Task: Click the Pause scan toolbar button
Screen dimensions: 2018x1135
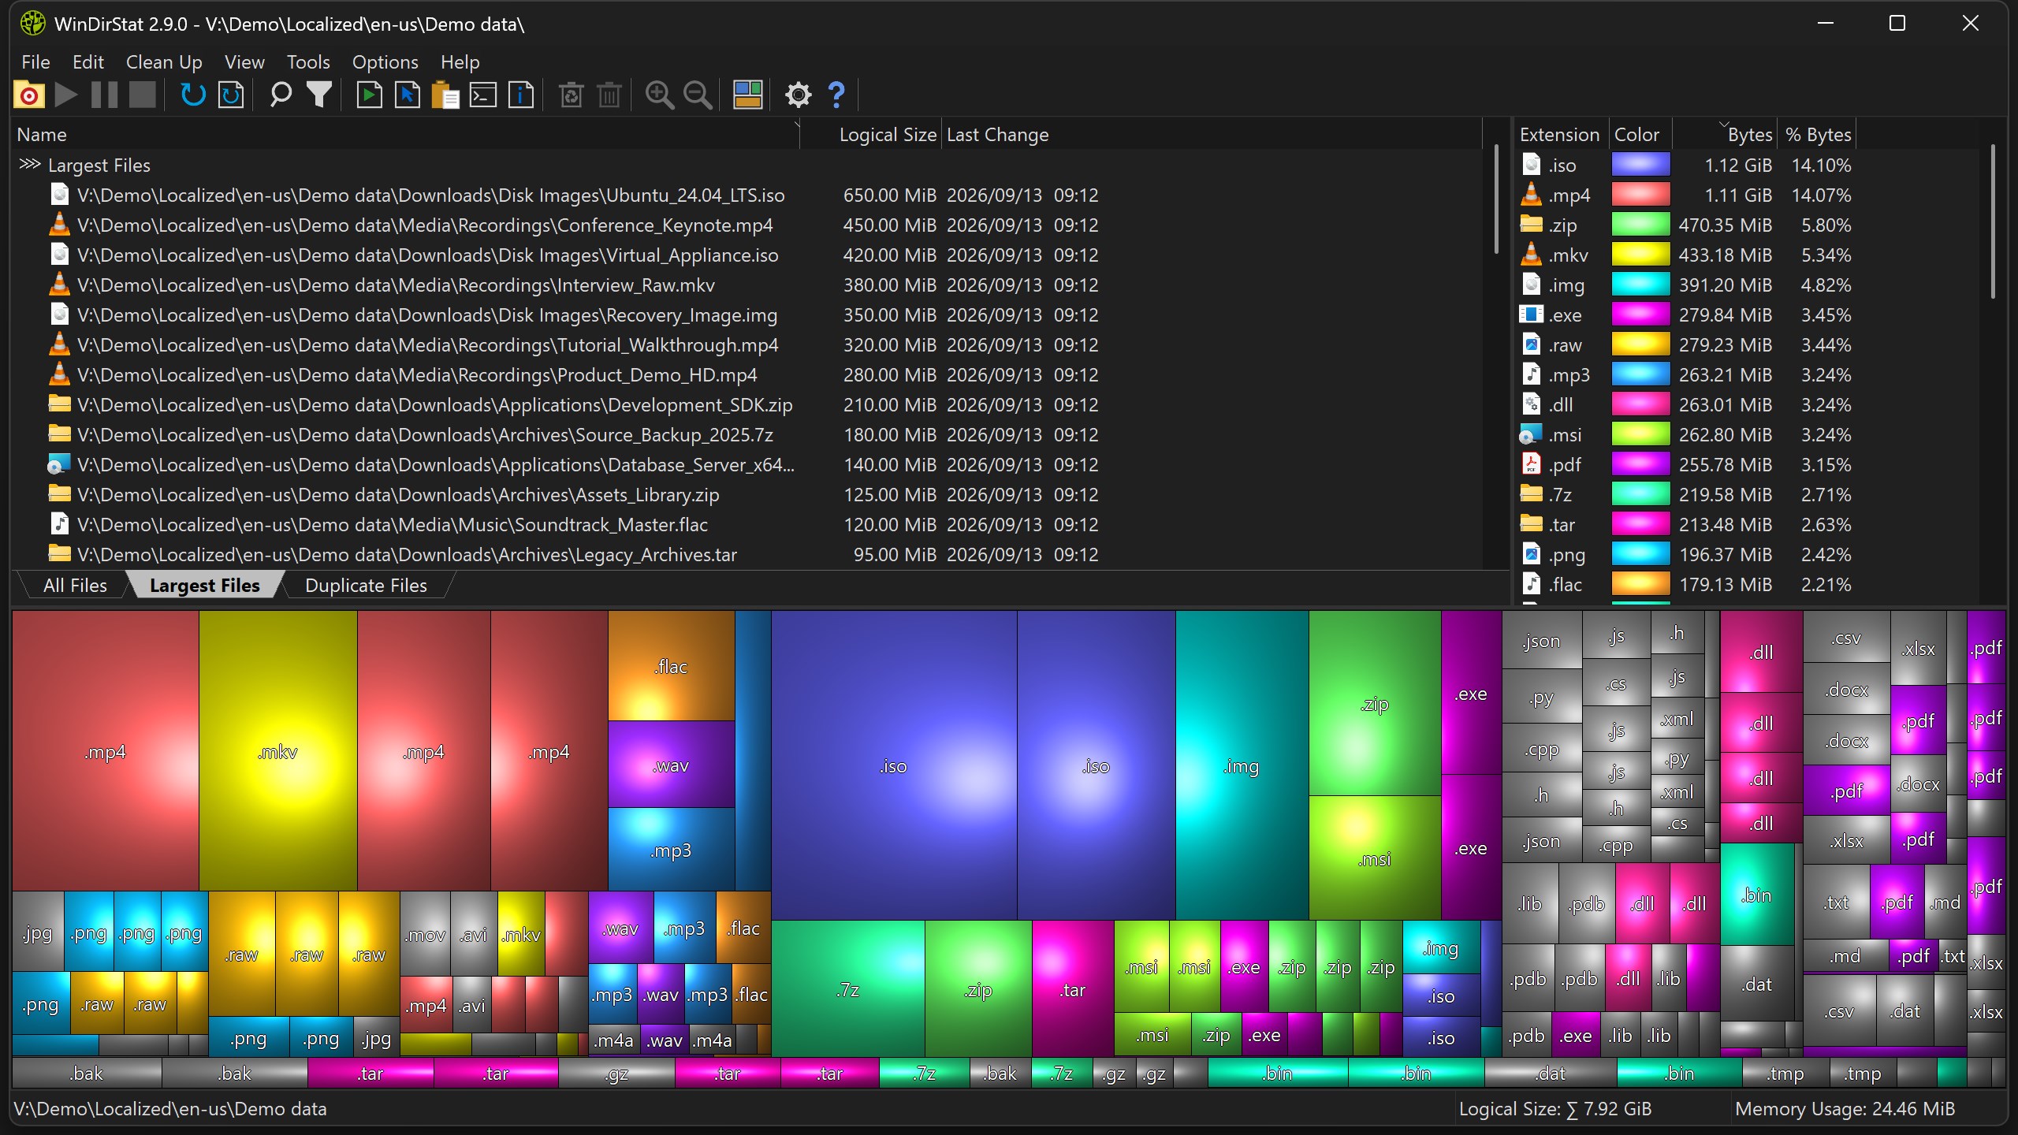Action: (x=105, y=95)
